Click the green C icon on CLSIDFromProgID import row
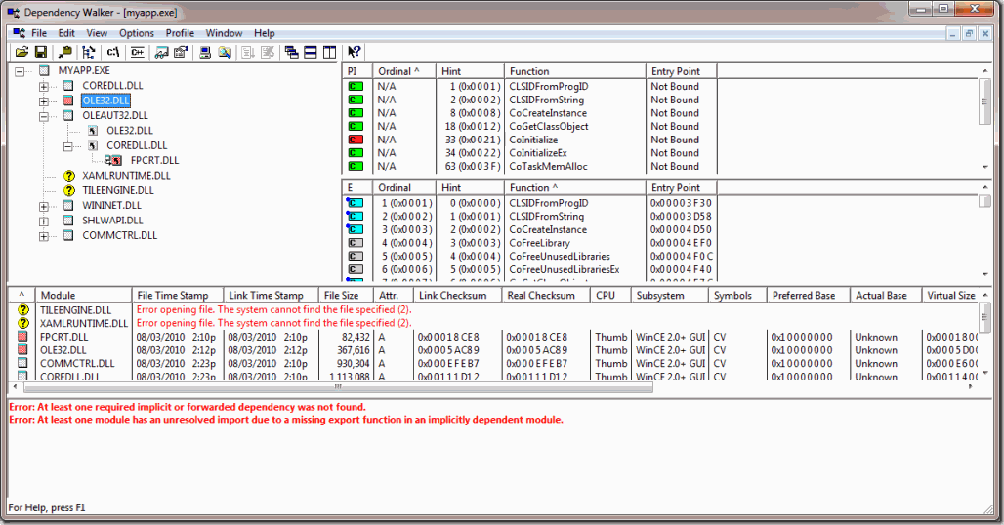The height and width of the screenshot is (525, 1004). (356, 86)
